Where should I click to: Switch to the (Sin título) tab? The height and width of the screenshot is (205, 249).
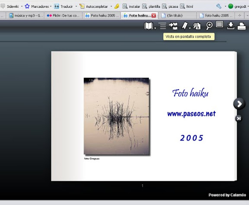tap(177, 16)
